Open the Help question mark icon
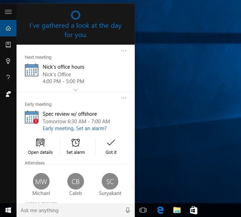Viewport: 241px width, 217px height. coord(8,78)
